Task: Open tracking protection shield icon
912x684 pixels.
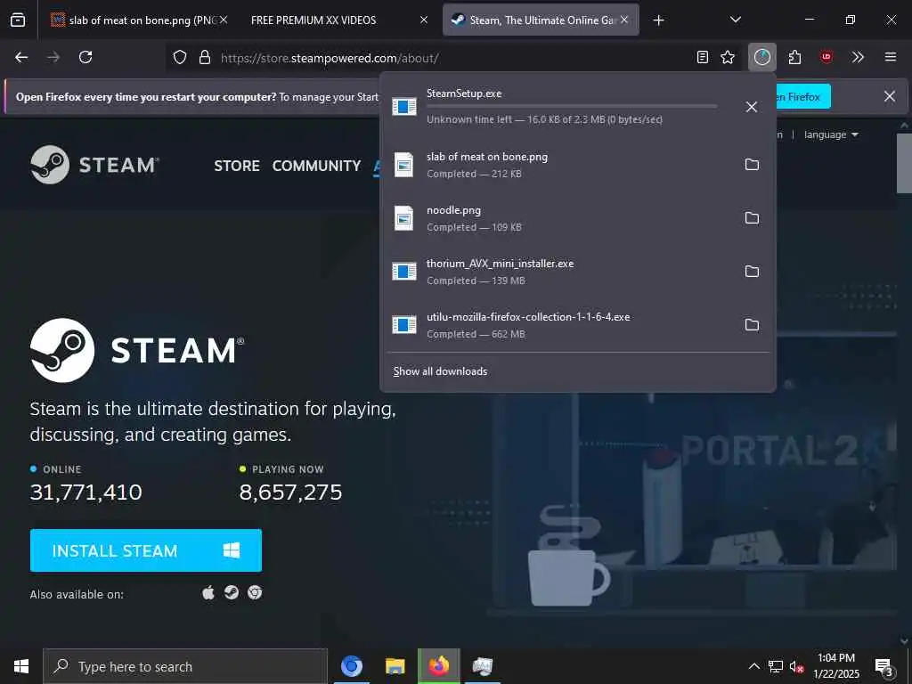Action: click(x=180, y=57)
